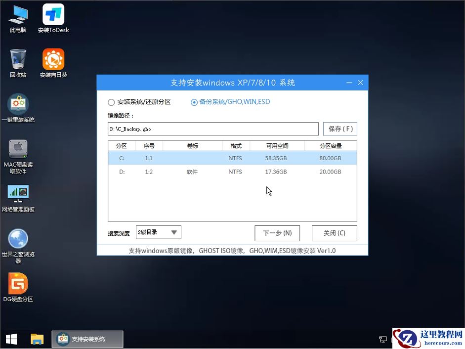The image size is (465, 349).
Task: Open the Windows Start menu
Action: [x=11, y=339]
